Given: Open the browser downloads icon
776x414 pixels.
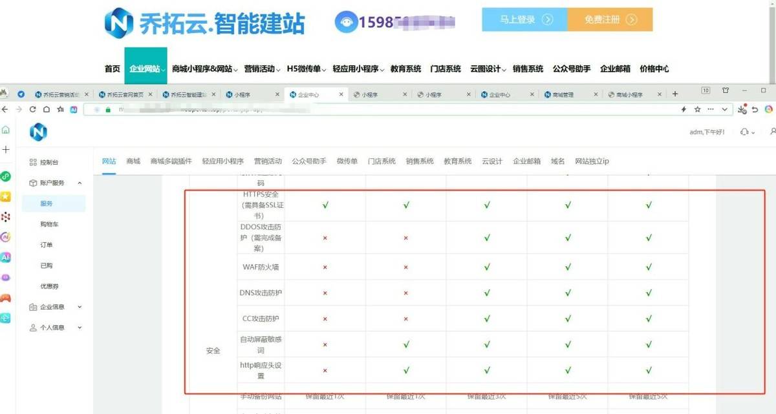Looking at the screenshot, I should coord(742,110).
